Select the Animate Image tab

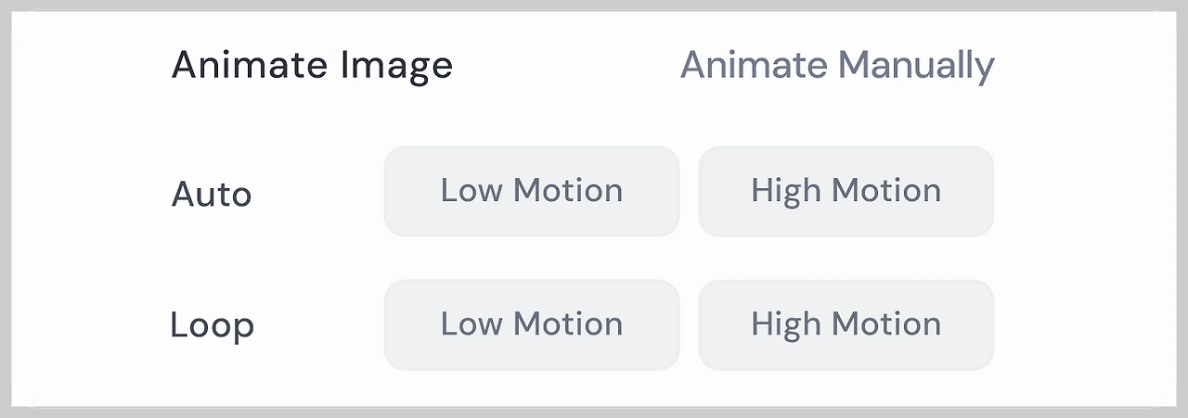[x=312, y=66]
